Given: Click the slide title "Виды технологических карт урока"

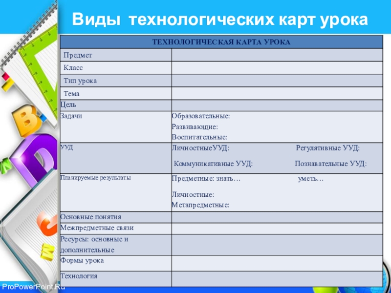Looking at the screenshot, I should click(220, 20).
